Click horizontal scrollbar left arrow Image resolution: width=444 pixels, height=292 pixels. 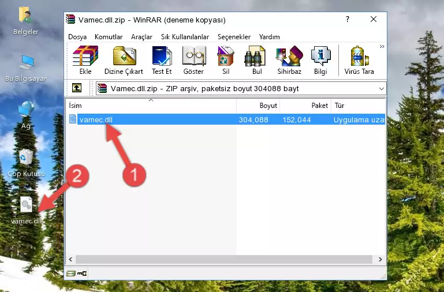point(70,259)
